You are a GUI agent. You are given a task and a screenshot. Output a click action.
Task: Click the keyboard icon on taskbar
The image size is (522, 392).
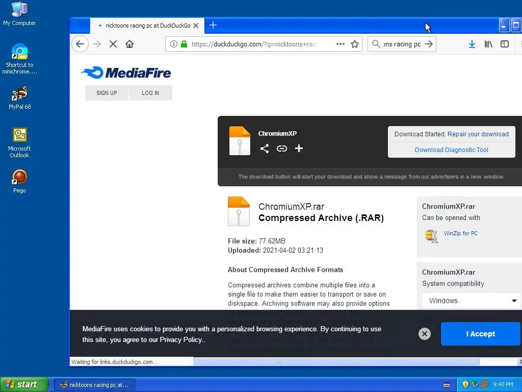(x=447, y=385)
